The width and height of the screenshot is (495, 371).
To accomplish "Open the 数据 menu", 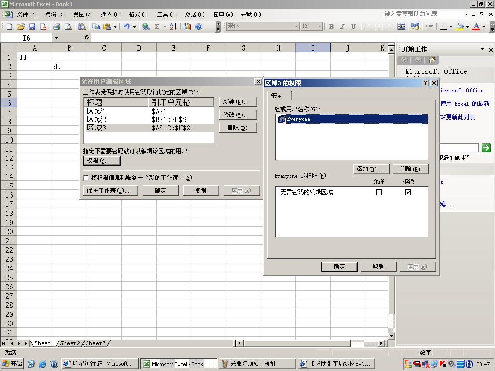I will click(194, 14).
